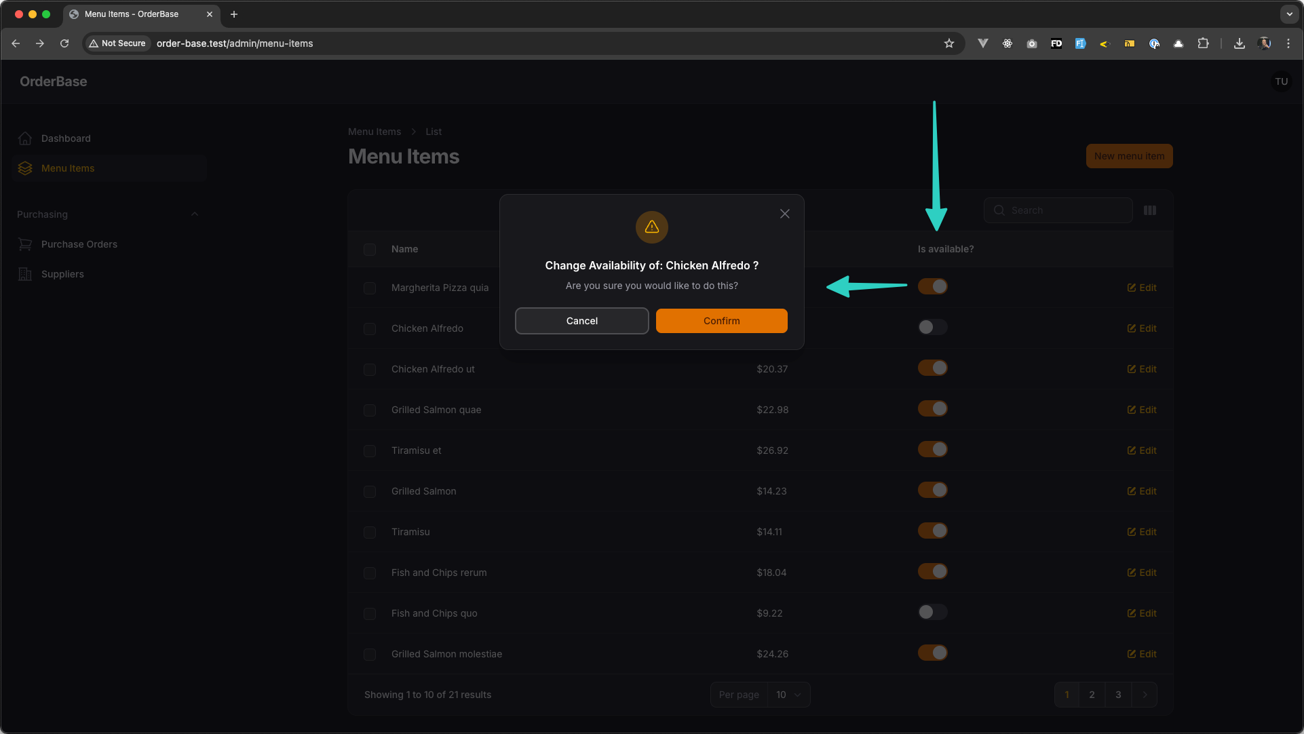Image resolution: width=1304 pixels, height=734 pixels.
Task: Click into the Search input field
Action: (x=1058, y=210)
